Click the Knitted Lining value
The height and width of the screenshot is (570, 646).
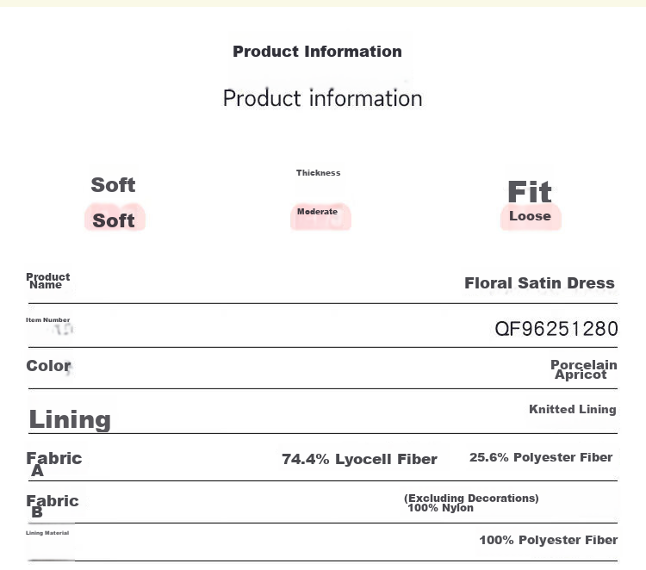(x=572, y=409)
